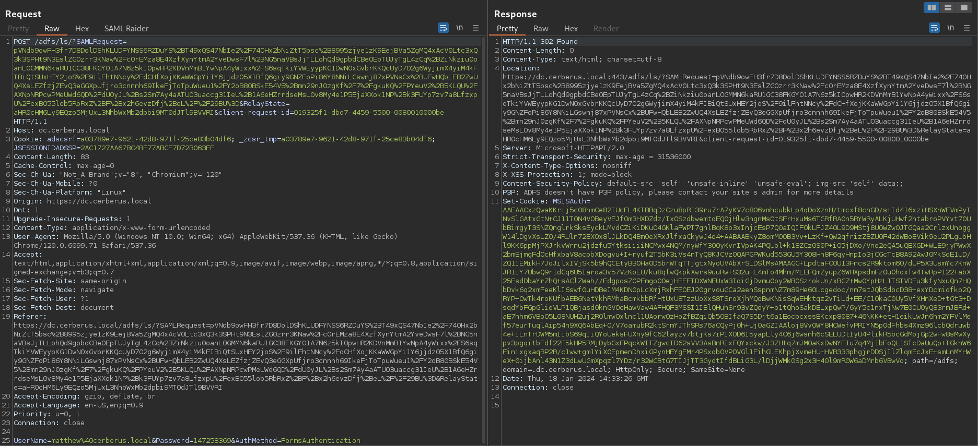Click the P3P: ADFS header line
This screenshot has width=978, height=446.
678,192
